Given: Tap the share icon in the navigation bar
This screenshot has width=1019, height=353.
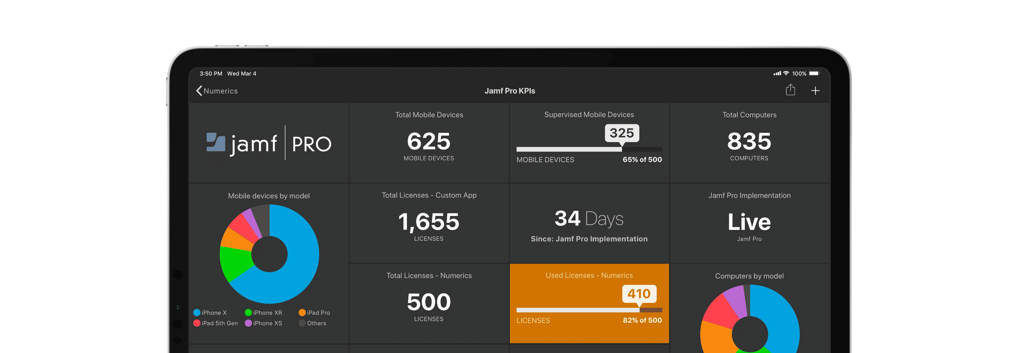Looking at the screenshot, I should (790, 90).
